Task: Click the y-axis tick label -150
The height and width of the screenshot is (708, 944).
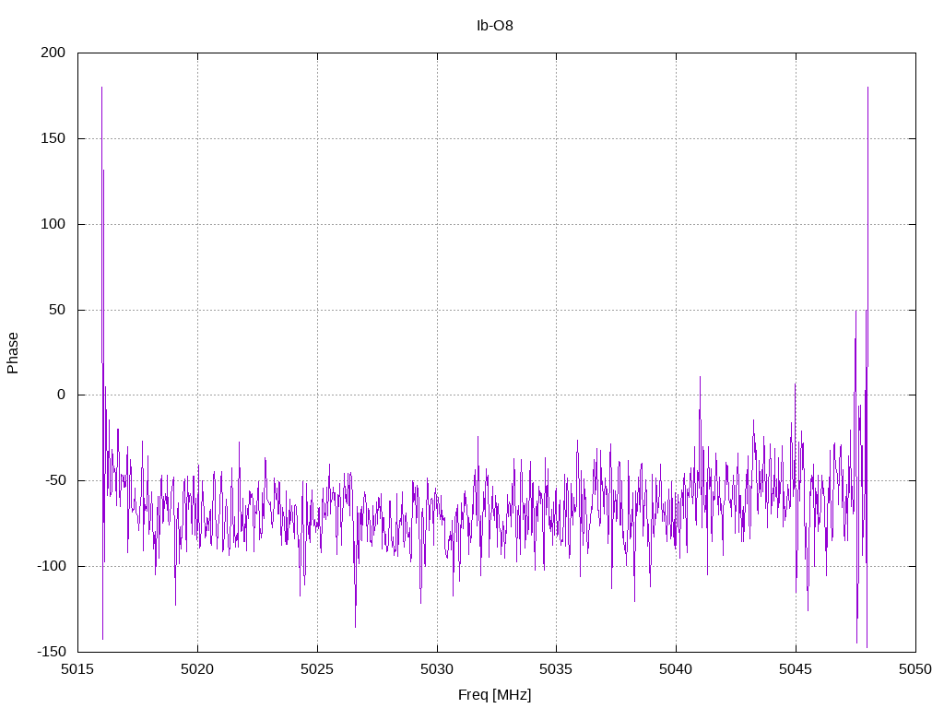Action: coord(52,652)
